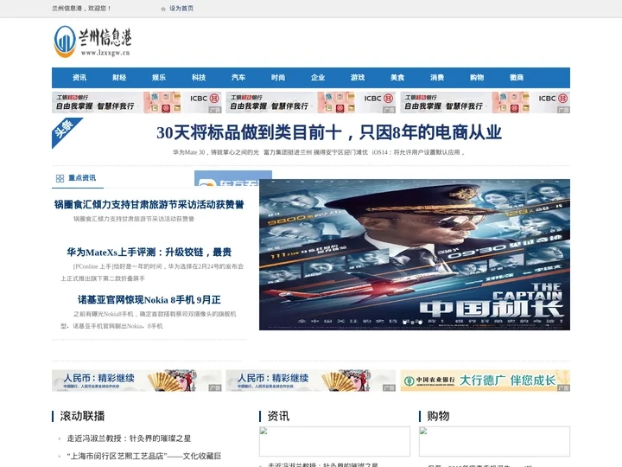
Task: Open the 富力集团挺进兰州 sub-headline link
Action: [316, 152]
